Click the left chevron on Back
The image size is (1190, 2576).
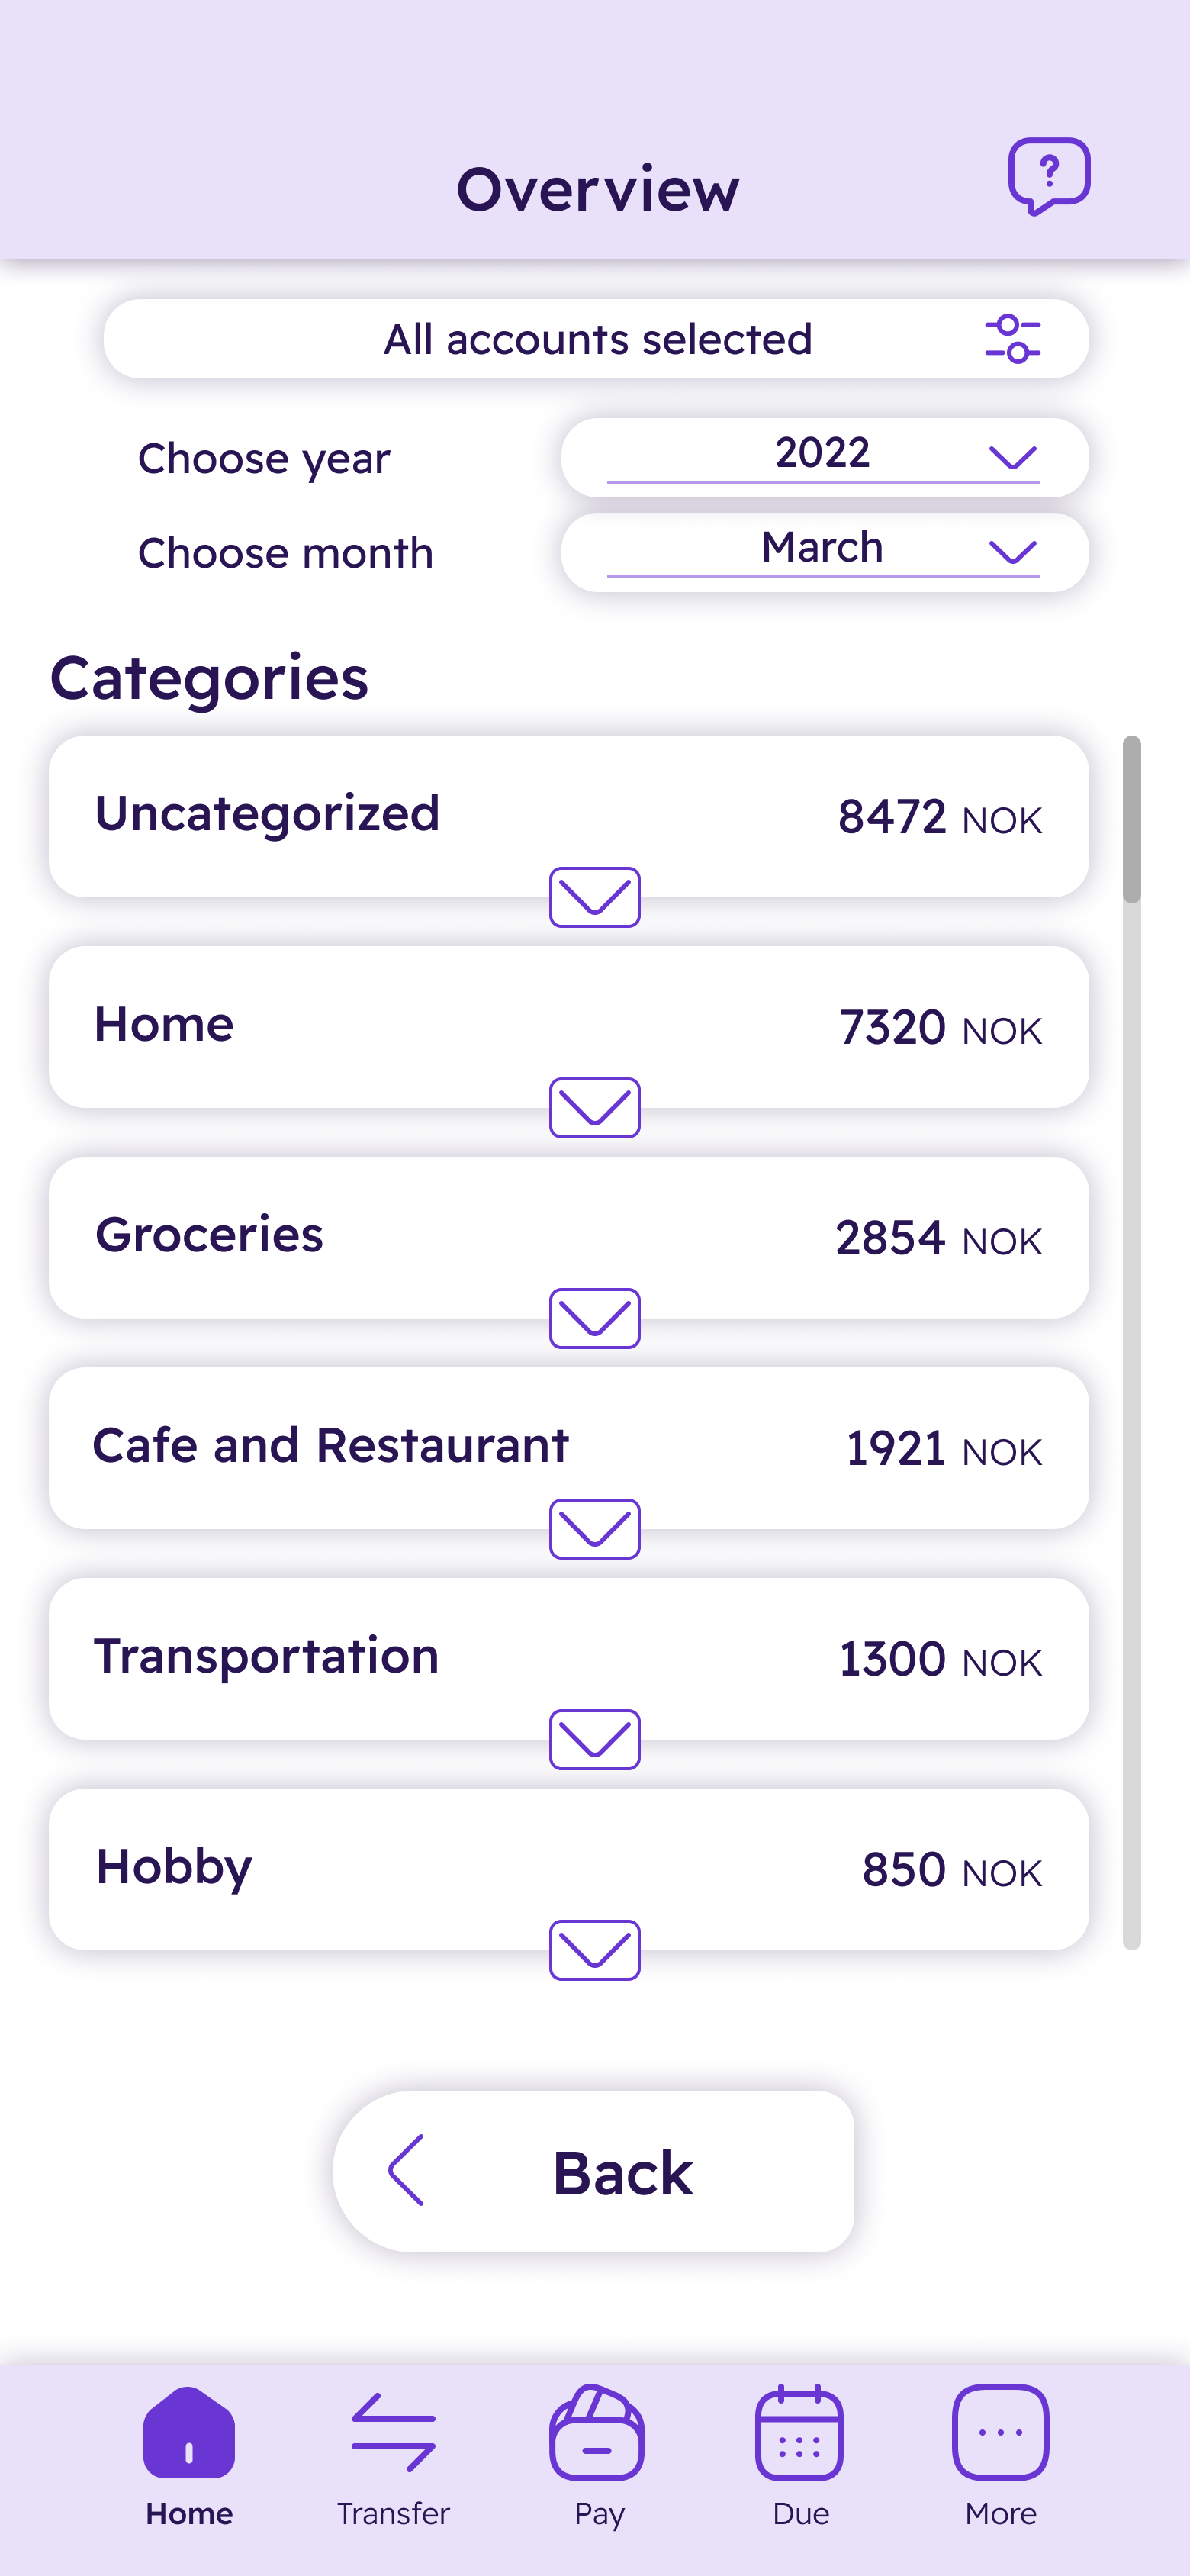point(406,2170)
